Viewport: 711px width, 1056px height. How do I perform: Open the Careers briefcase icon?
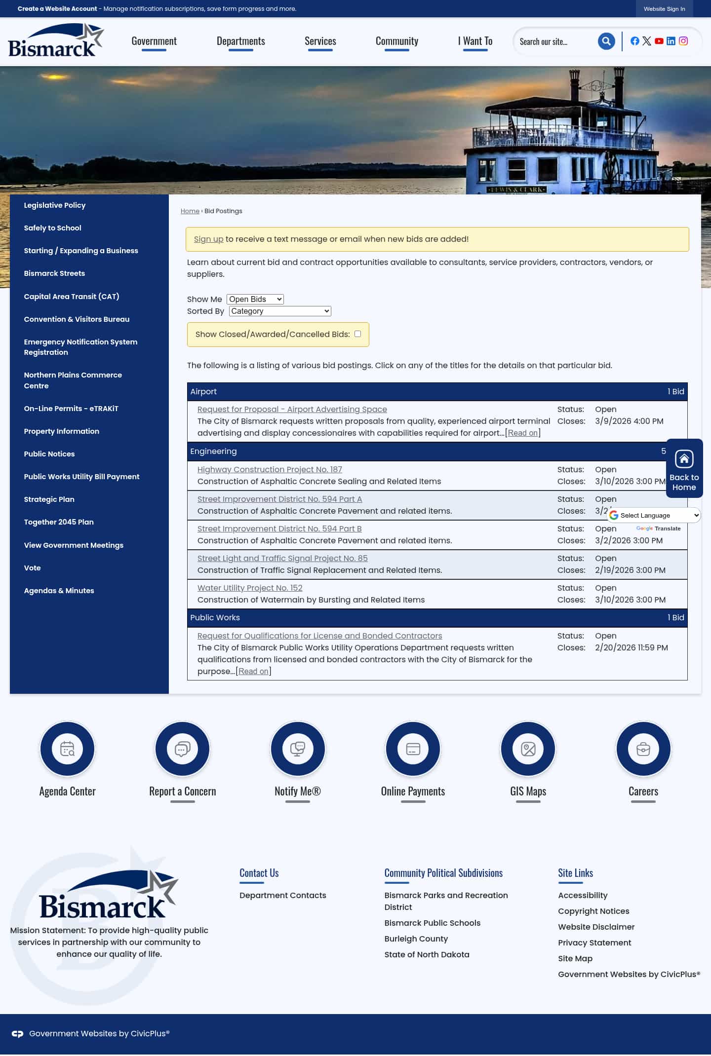tap(643, 749)
